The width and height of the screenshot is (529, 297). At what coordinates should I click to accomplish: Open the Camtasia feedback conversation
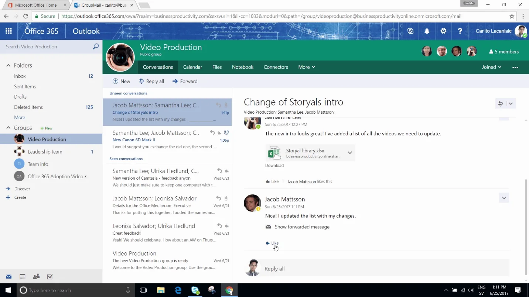point(167,178)
